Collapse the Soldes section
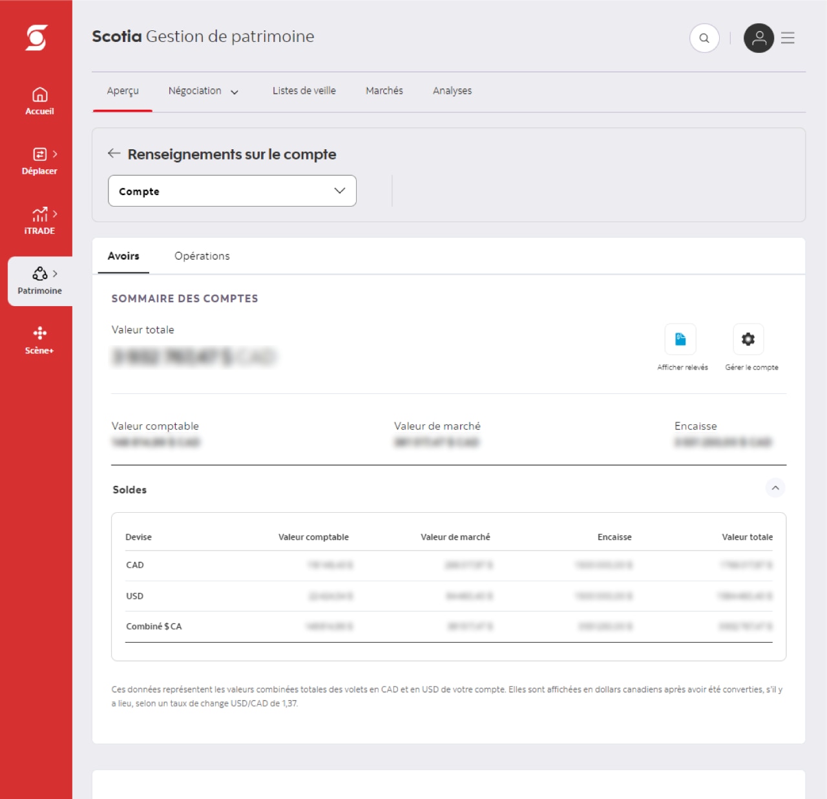827x799 pixels. tap(775, 488)
